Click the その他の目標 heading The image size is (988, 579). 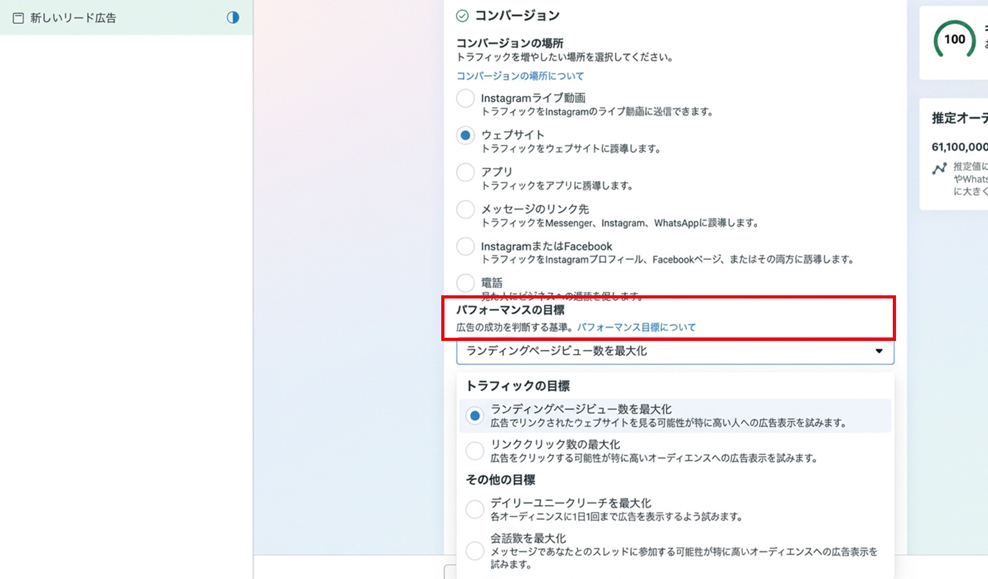500,480
